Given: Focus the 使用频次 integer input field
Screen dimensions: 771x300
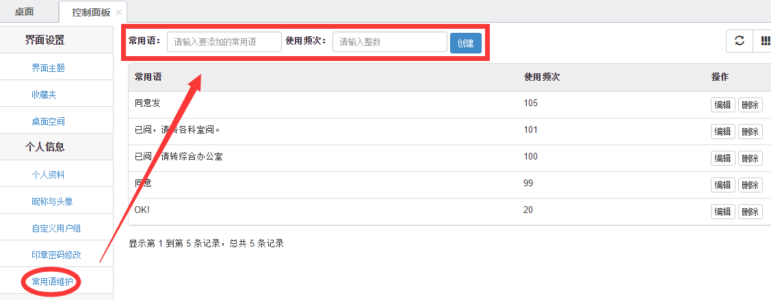Looking at the screenshot, I should pyautogui.click(x=390, y=42).
